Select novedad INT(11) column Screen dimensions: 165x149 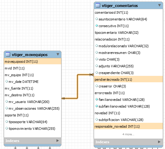[x=128, y=113]
